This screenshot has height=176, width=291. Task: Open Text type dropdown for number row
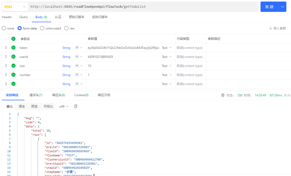[x=167, y=75]
